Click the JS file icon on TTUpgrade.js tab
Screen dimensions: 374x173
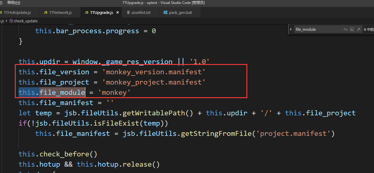[x=87, y=13]
